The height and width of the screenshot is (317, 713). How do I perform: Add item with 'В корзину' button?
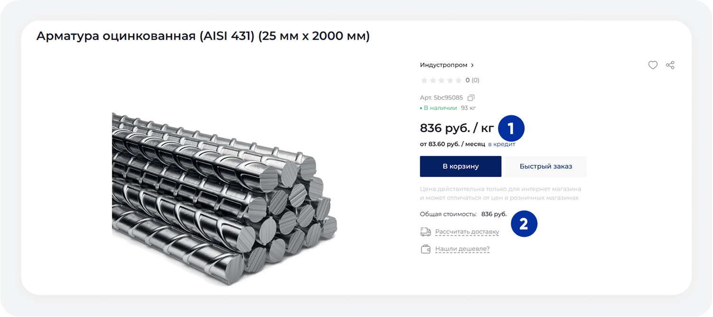point(460,167)
